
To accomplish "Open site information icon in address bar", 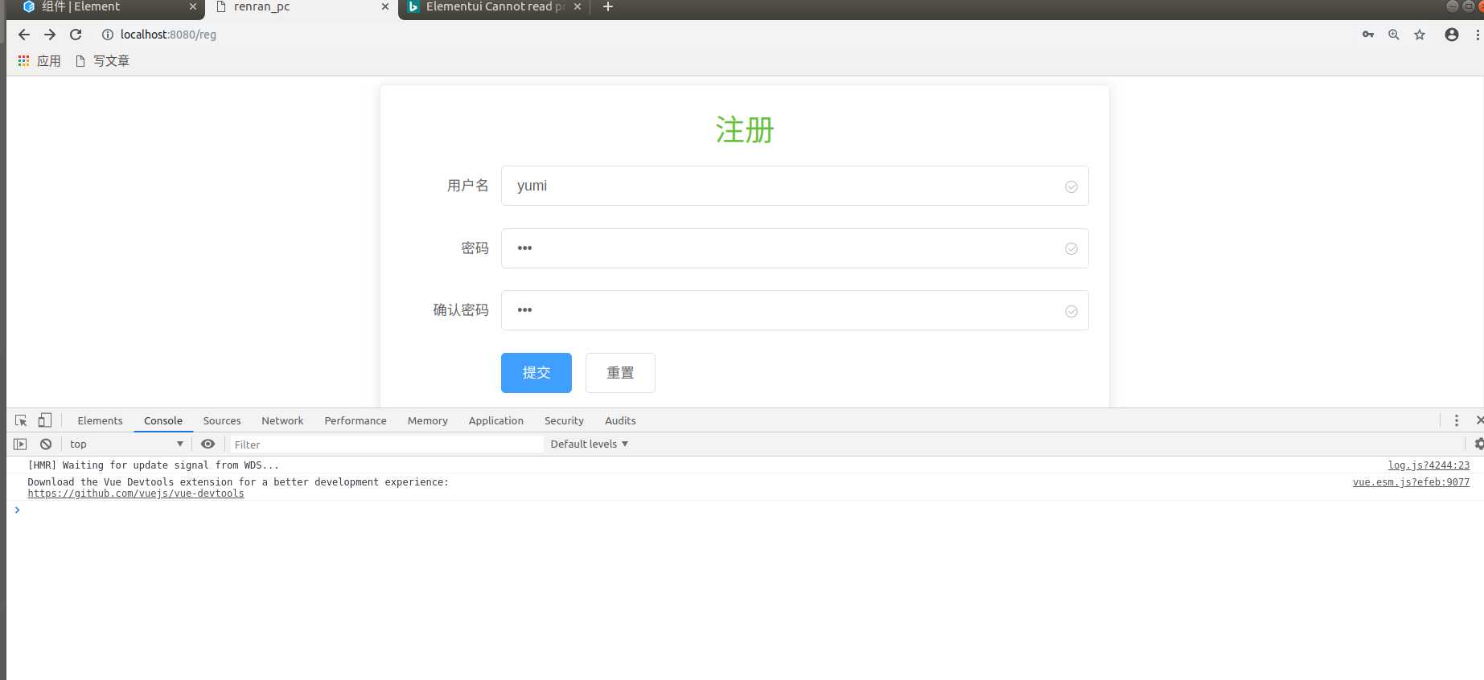I will coord(108,35).
